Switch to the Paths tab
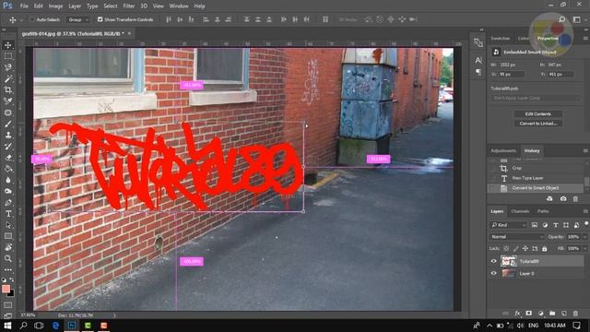Viewport: 590px width, 332px height. 543,211
